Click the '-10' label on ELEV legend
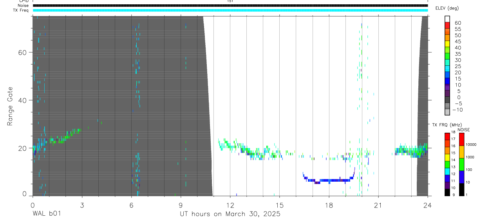The width and height of the screenshot is (481, 222). [x=458, y=110]
